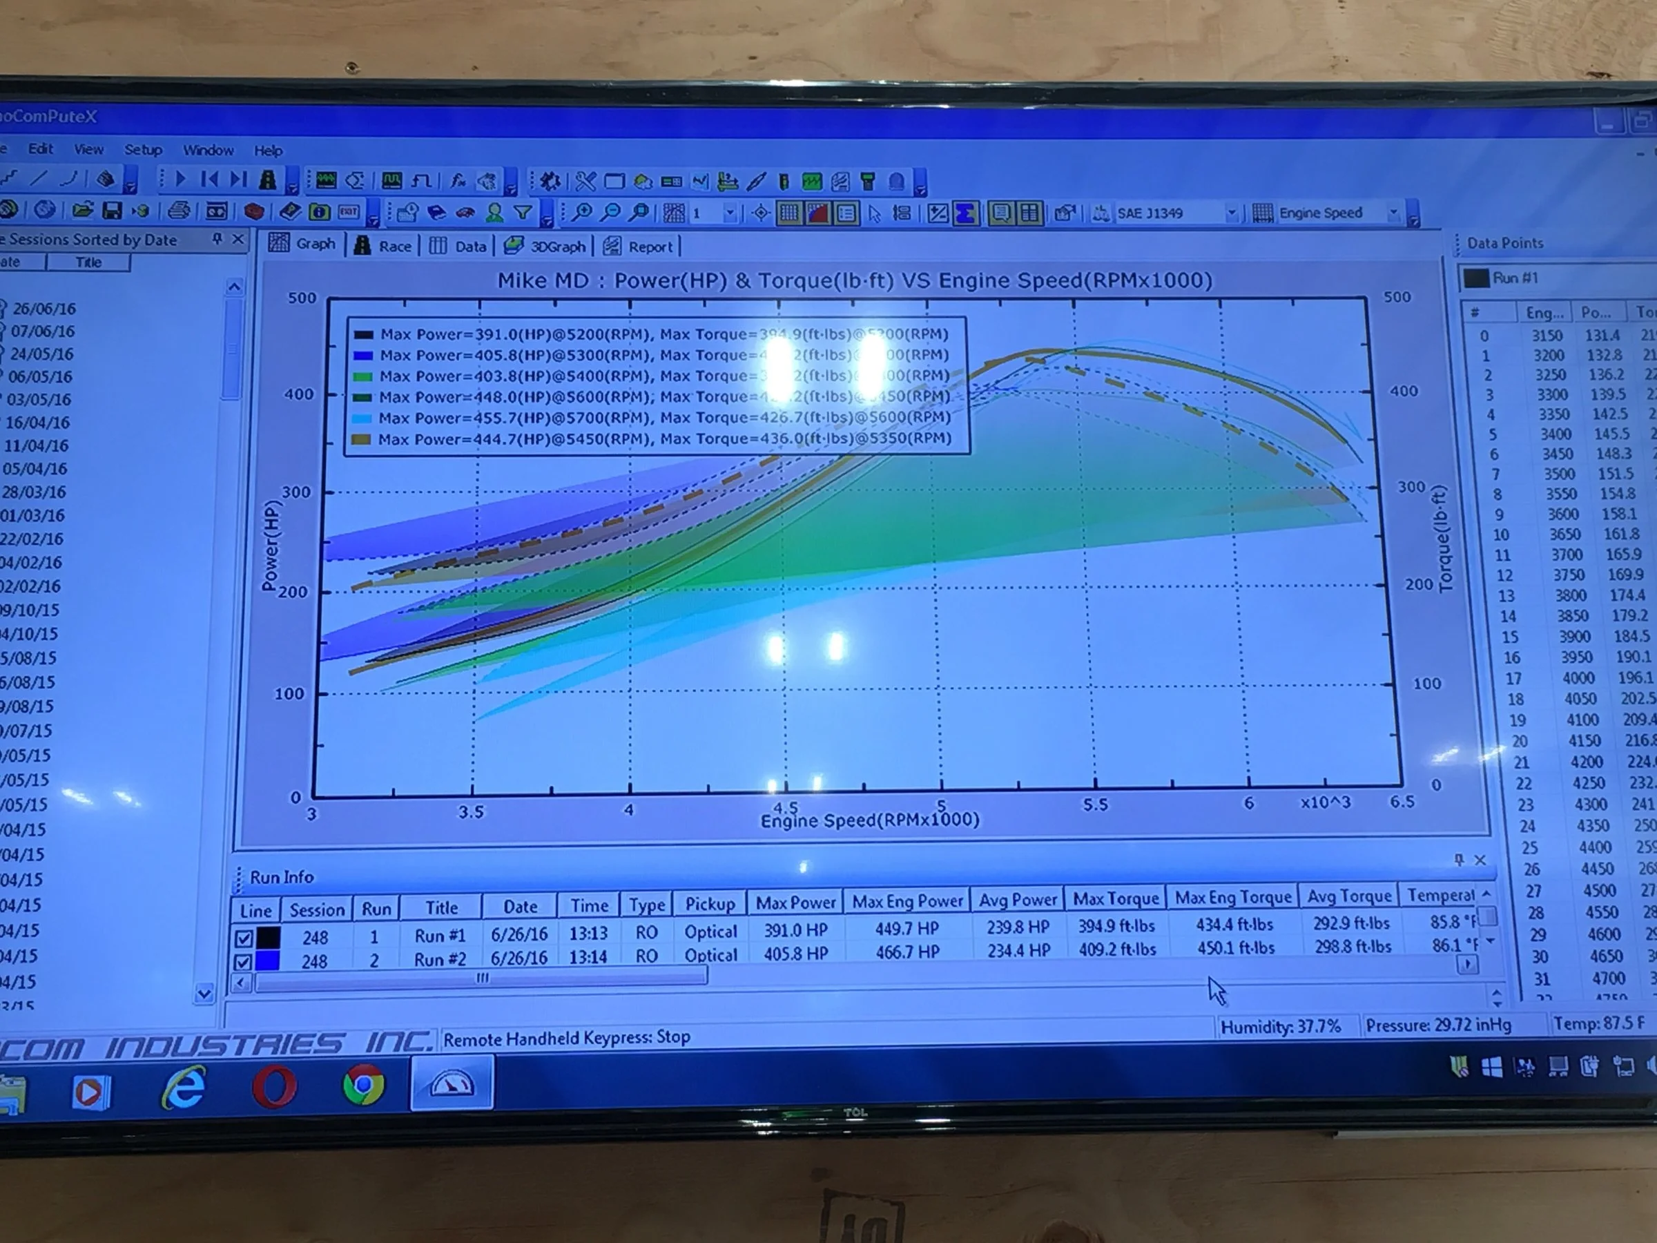Viewport: 1657px width, 1243px height.
Task: Expand overflow arrow after the funnel filter icon
Action: tap(547, 215)
